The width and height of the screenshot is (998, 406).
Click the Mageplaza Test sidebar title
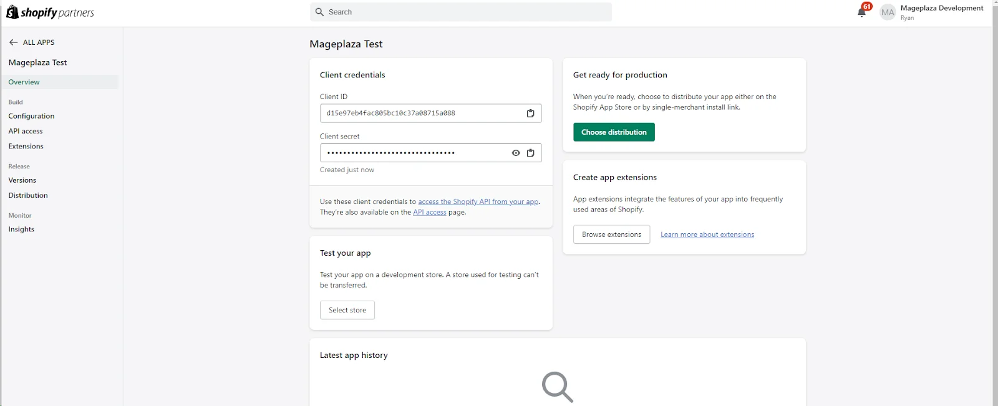[x=37, y=62]
